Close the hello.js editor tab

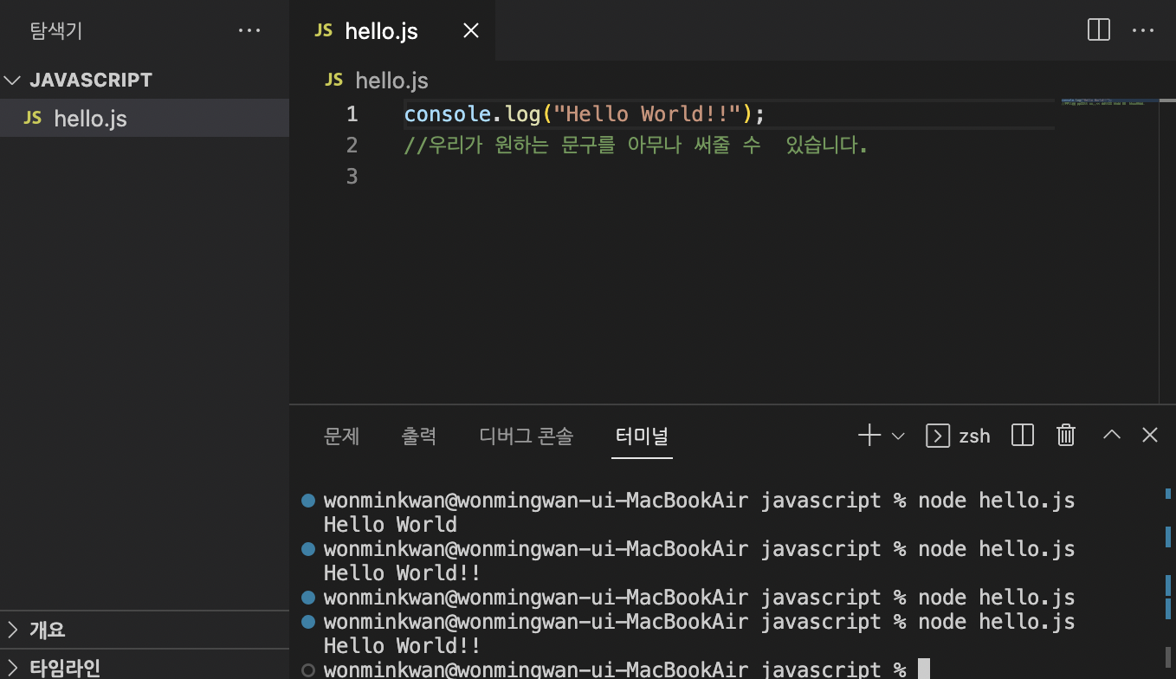(x=471, y=31)
